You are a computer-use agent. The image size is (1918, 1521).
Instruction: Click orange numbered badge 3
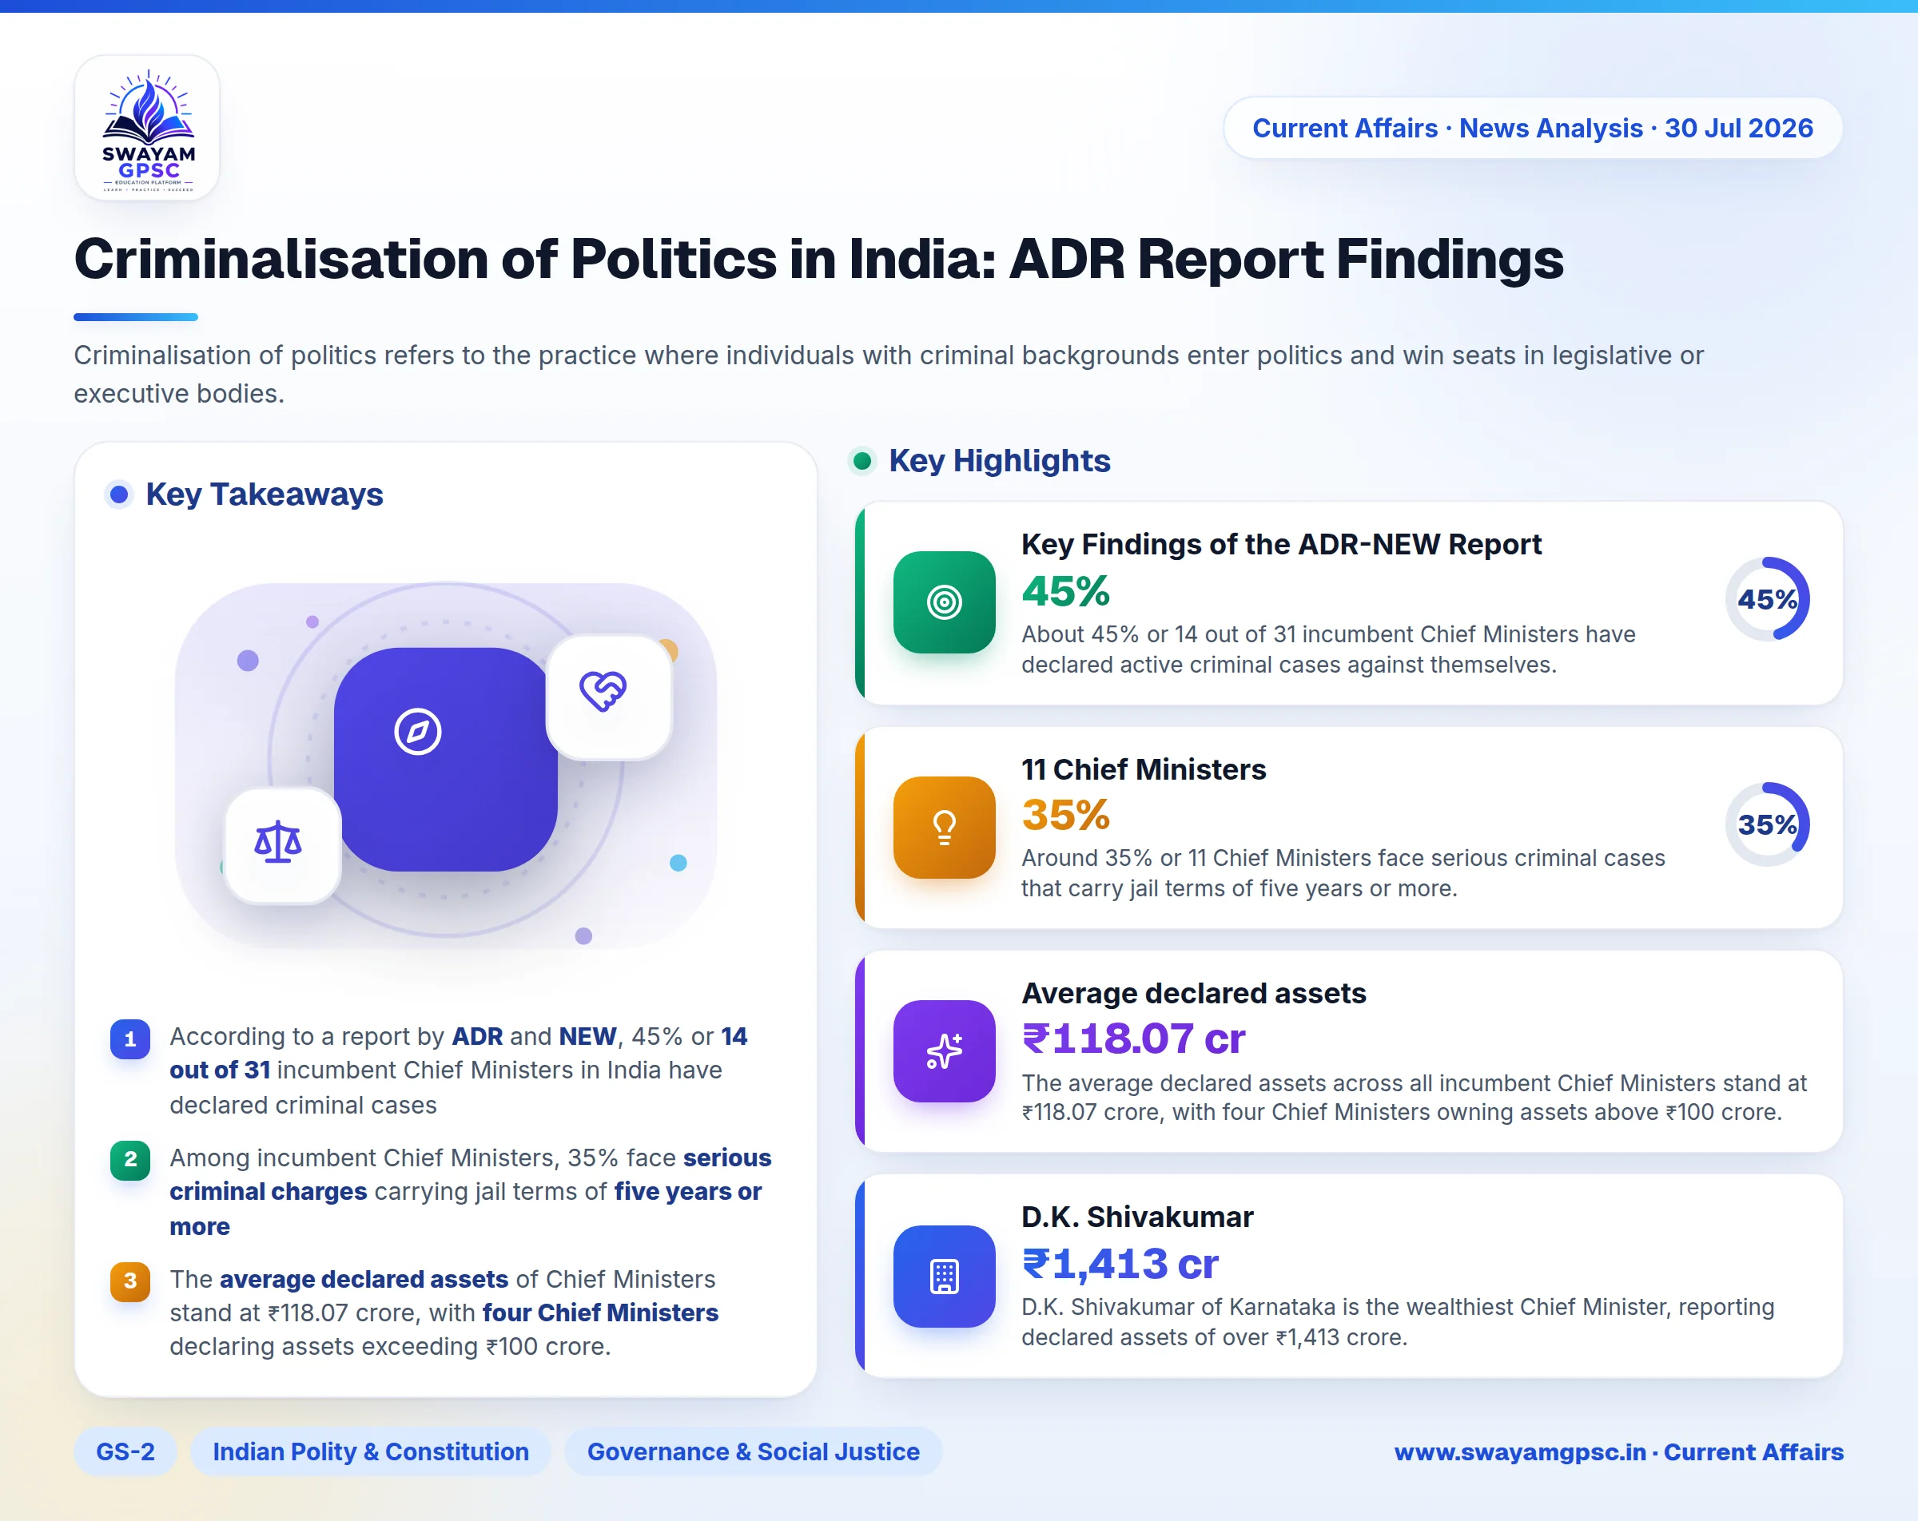coord(130,1281)
